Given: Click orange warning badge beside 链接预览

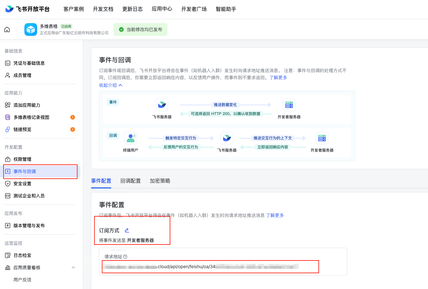Looking at the screenshot, I should (73, 129).
